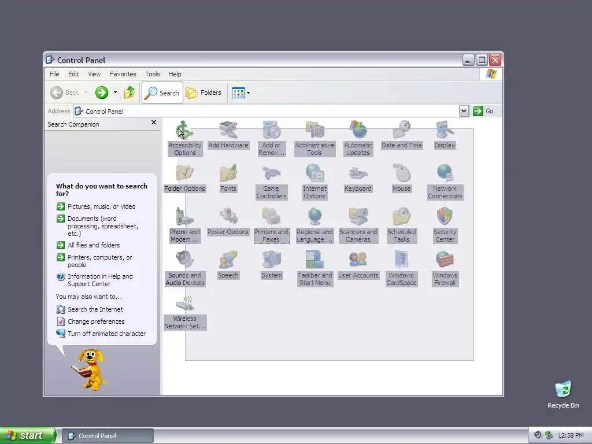Close the Search Companion pane
This screenshot has width=592, height=444.
154,123
